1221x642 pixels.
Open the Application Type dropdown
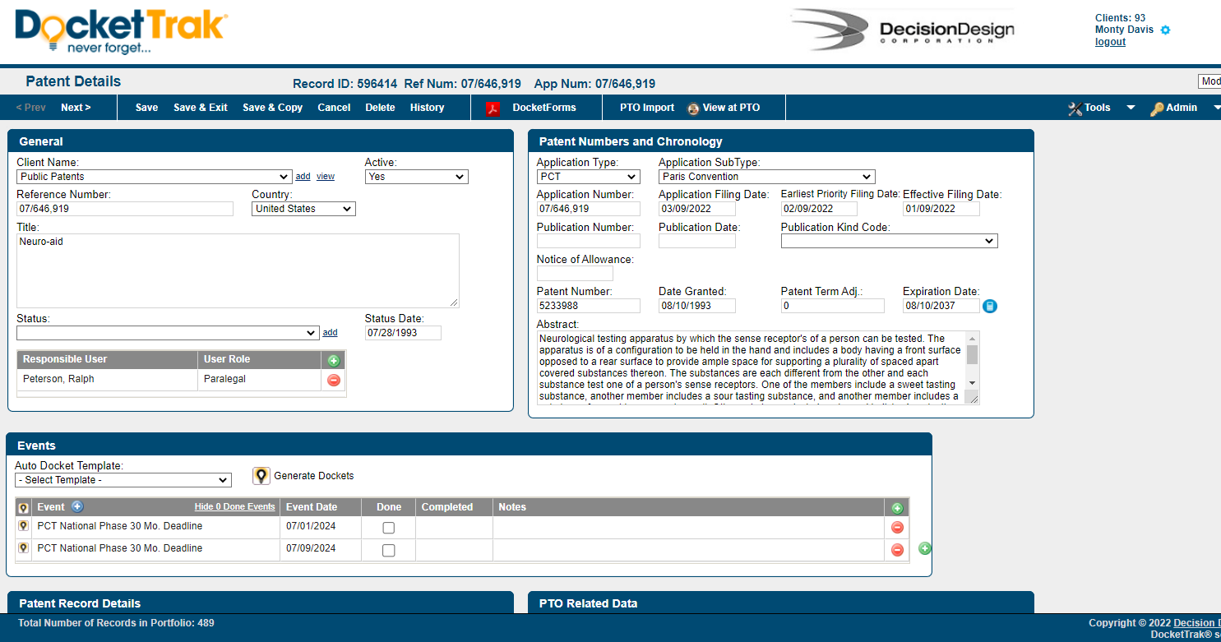(x=588, y=176)
